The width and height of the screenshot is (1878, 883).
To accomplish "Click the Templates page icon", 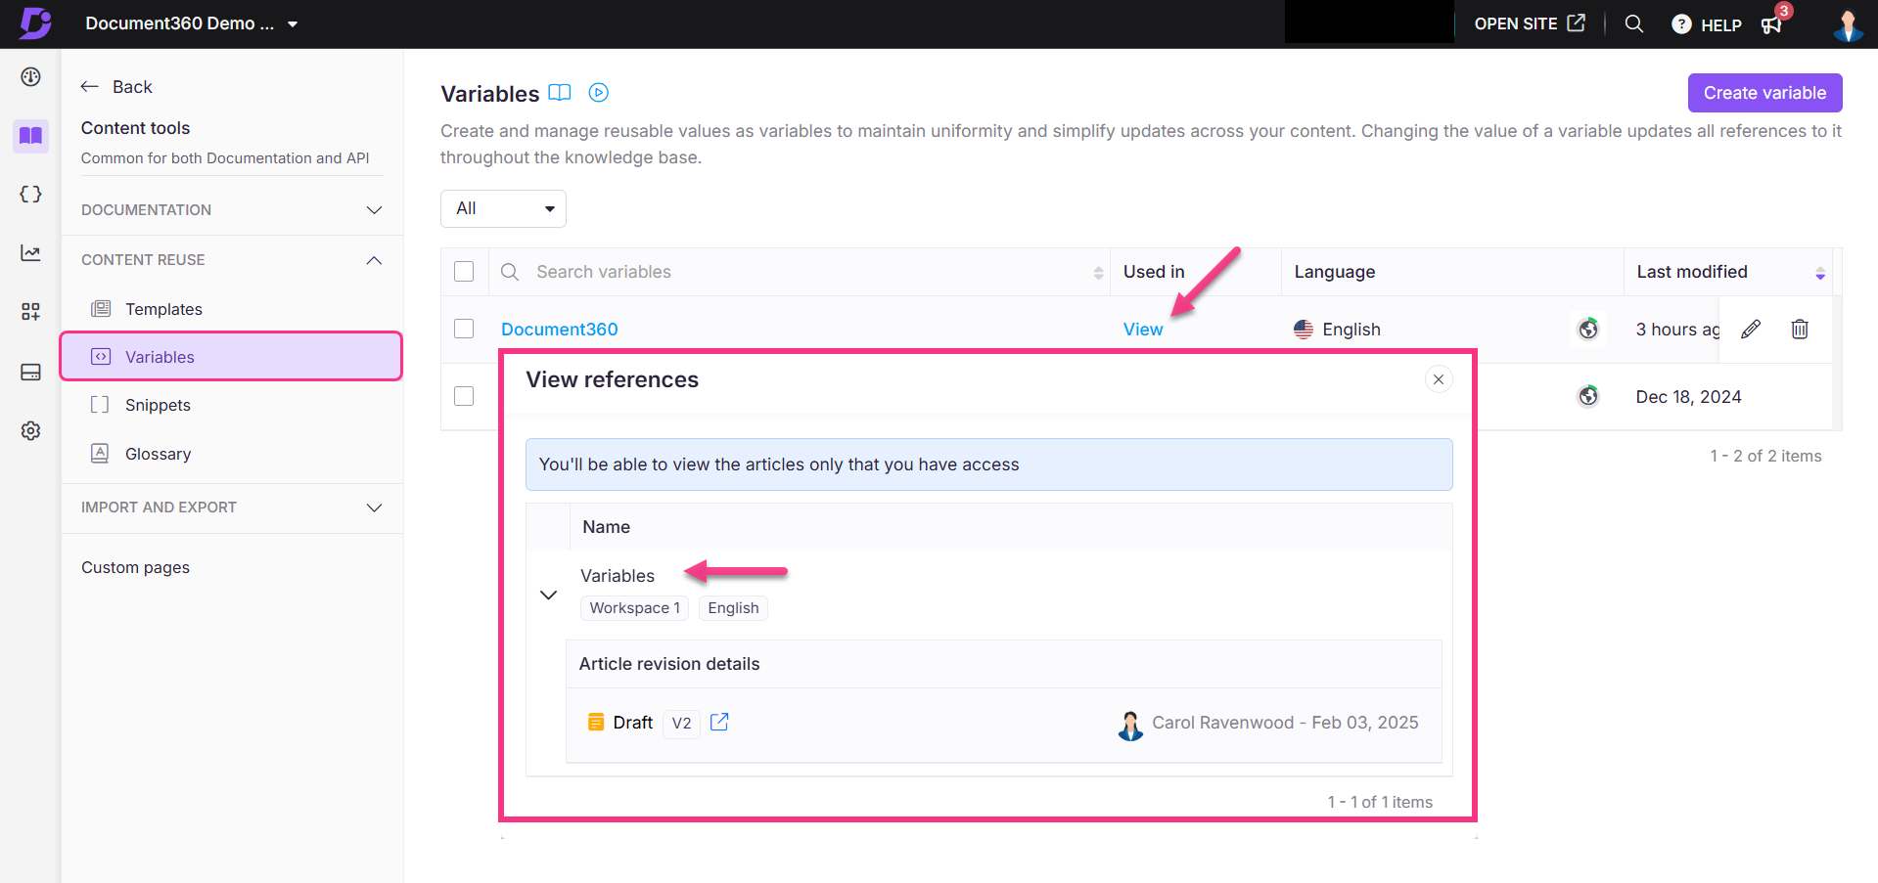I will tap(101, 309).
